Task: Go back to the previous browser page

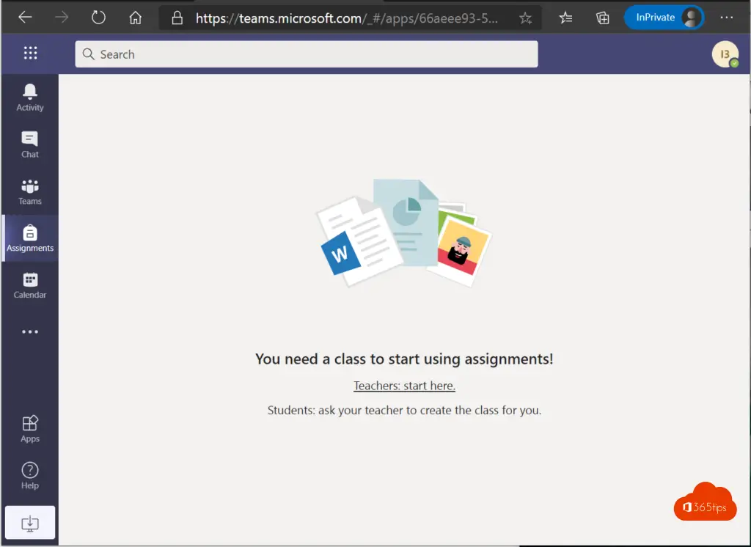Action: click(25, 18)
